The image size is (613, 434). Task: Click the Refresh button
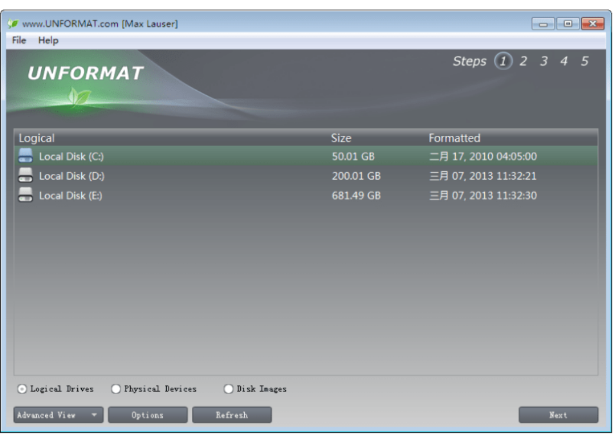click(232, 415)
